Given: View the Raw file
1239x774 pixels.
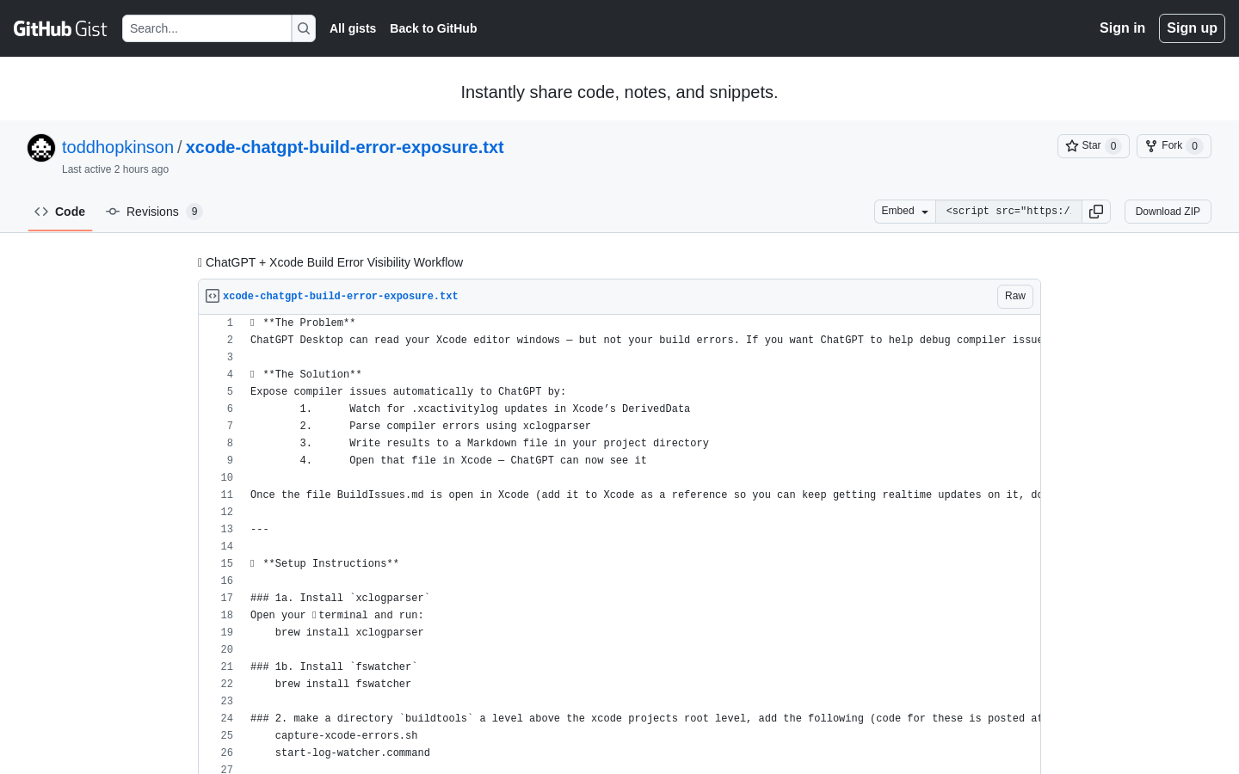Looking at the screenshot, I should click(x=1015, y=297).
